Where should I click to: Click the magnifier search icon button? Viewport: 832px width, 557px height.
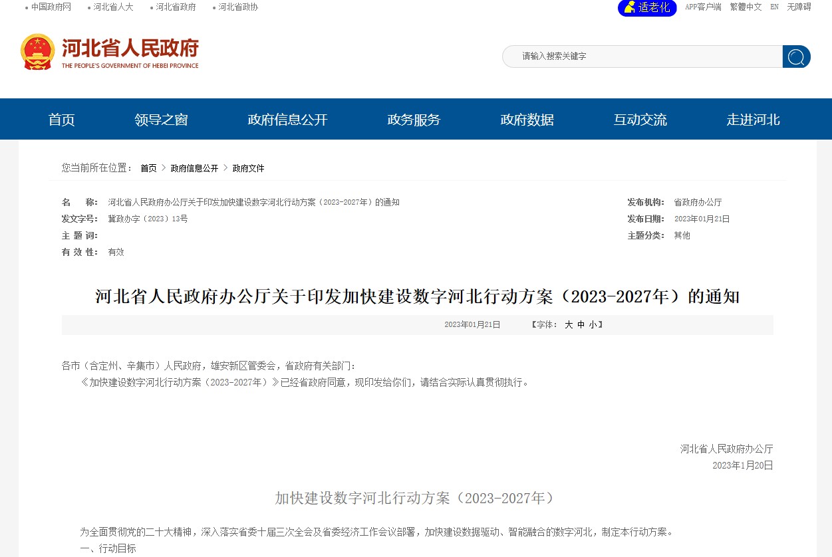point(796,56)
